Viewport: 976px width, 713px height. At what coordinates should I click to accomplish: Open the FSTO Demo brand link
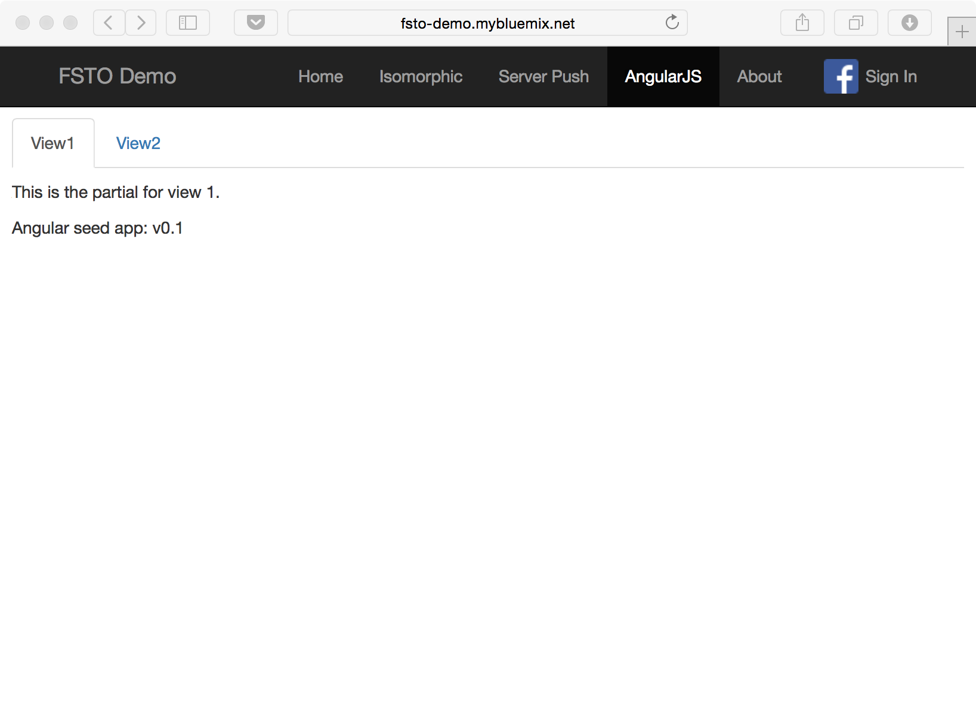(x=118, y=76)
